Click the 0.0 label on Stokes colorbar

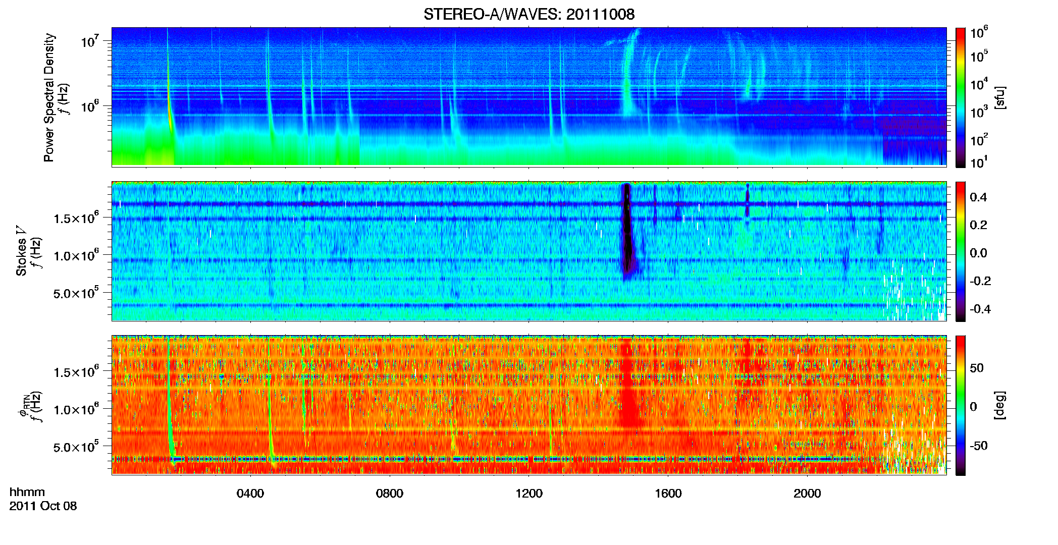[x=978, y=253]
